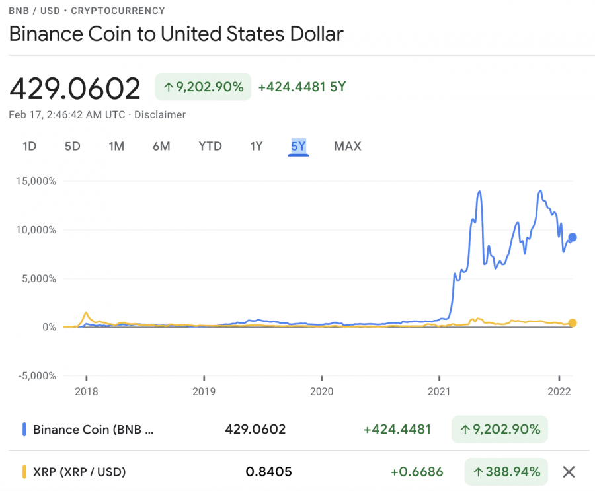This screenshot has width=595, height=491.
Task: Remove XRP comparison with X icon
Action: (569, 472)
